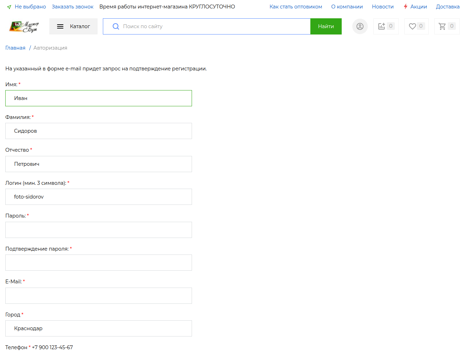
Task: Click the Время работы интернет-магазина КРУГЛОСУТОЧНО text
Action: pyautogui.click(x=167, y=7)
